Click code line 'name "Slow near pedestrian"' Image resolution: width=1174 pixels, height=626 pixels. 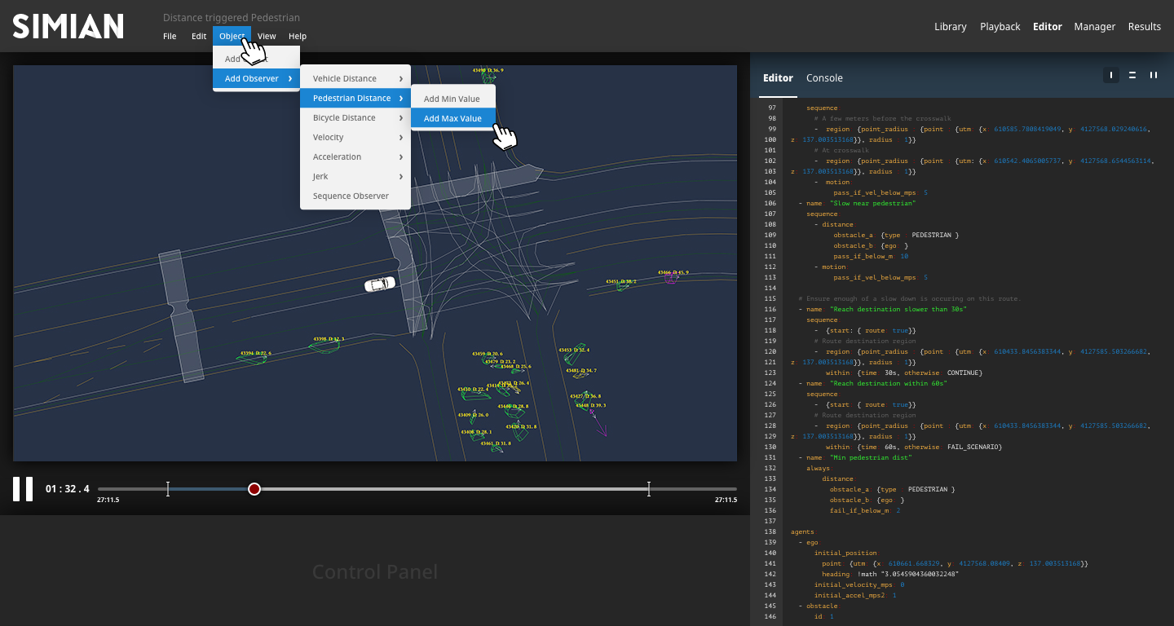pyautogui.click(x=857, y=203)
